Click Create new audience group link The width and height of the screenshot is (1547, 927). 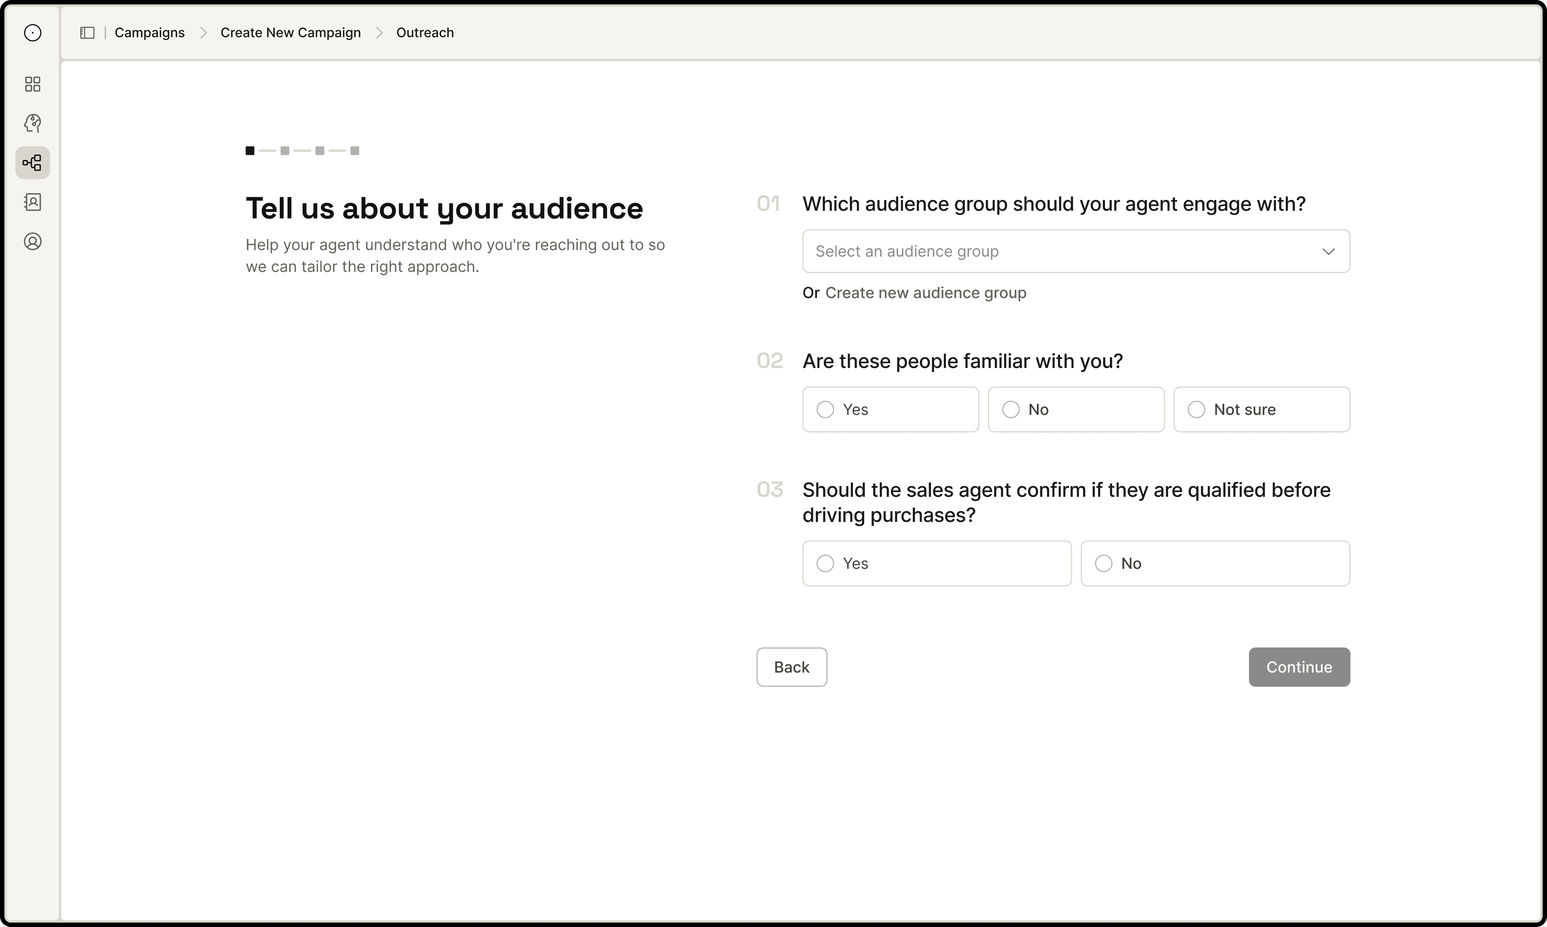click(925, 293)
